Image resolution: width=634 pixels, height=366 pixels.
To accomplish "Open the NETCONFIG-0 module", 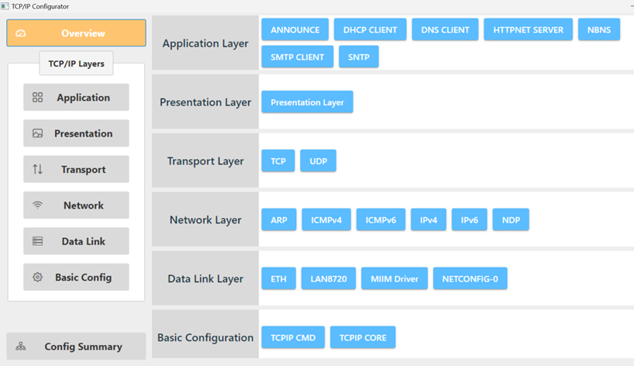I will click(x=470, y=279).
